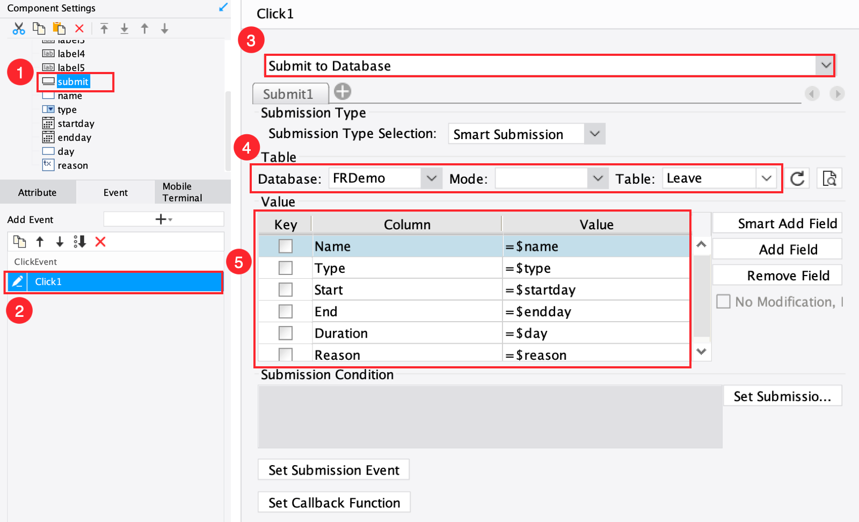Image resolution: width=859 pixels, height=522 pixels.
Task: Move component down one level in toolbar
Action: (x=165, y=28)
